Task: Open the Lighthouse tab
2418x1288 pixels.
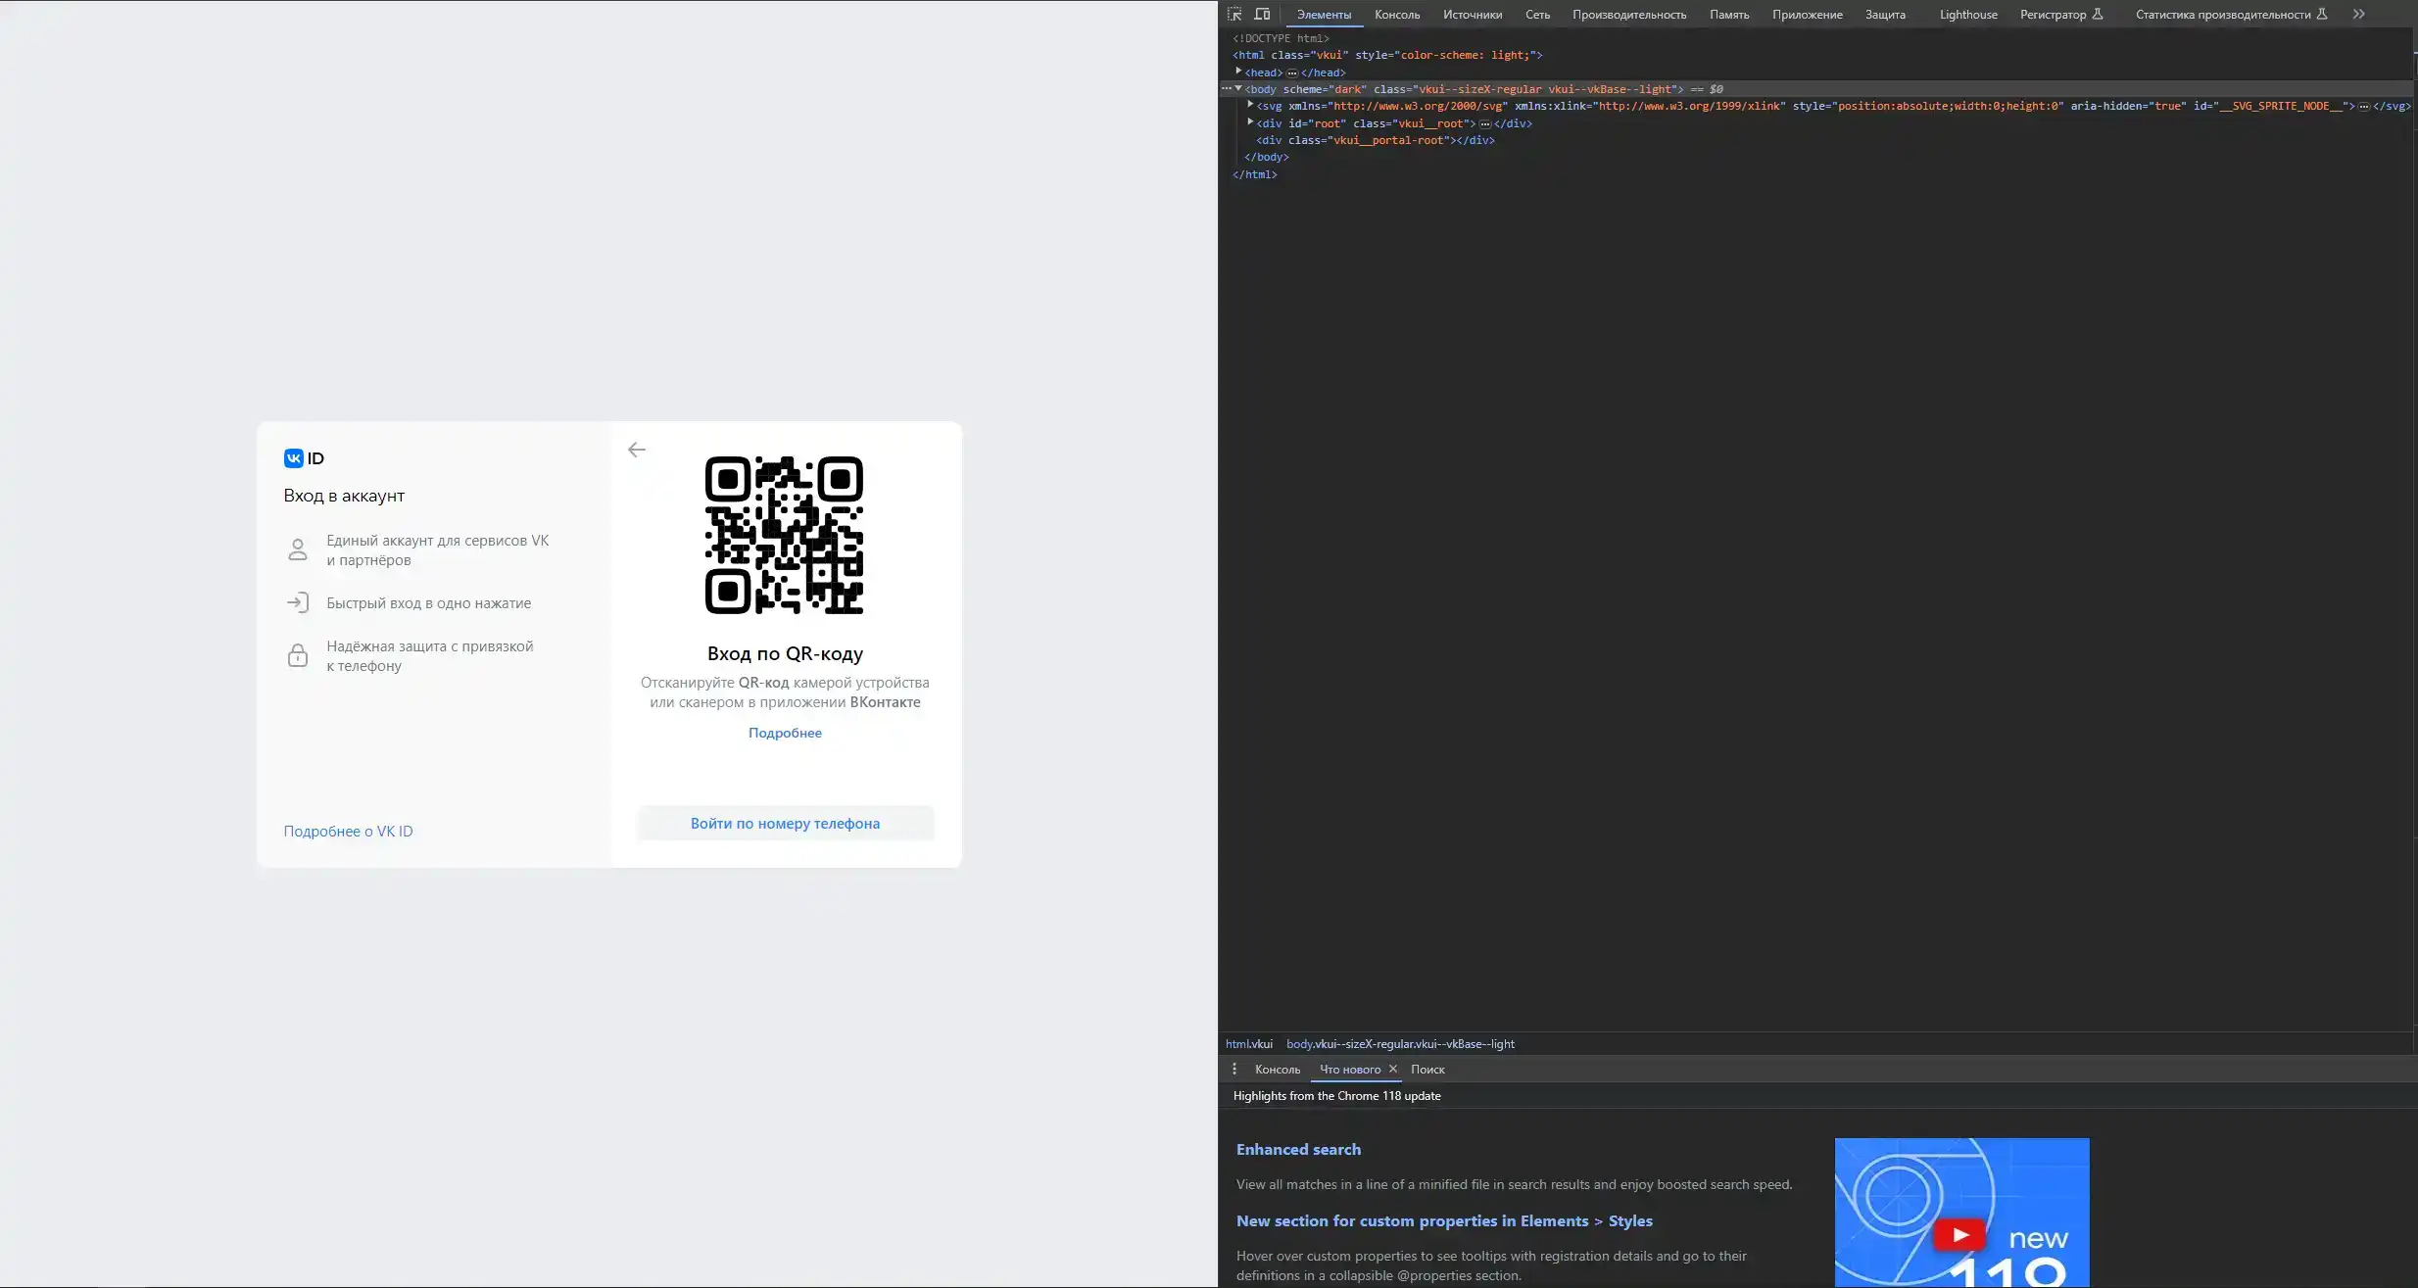Action: pyautogui.click(x=1968, y=15)
